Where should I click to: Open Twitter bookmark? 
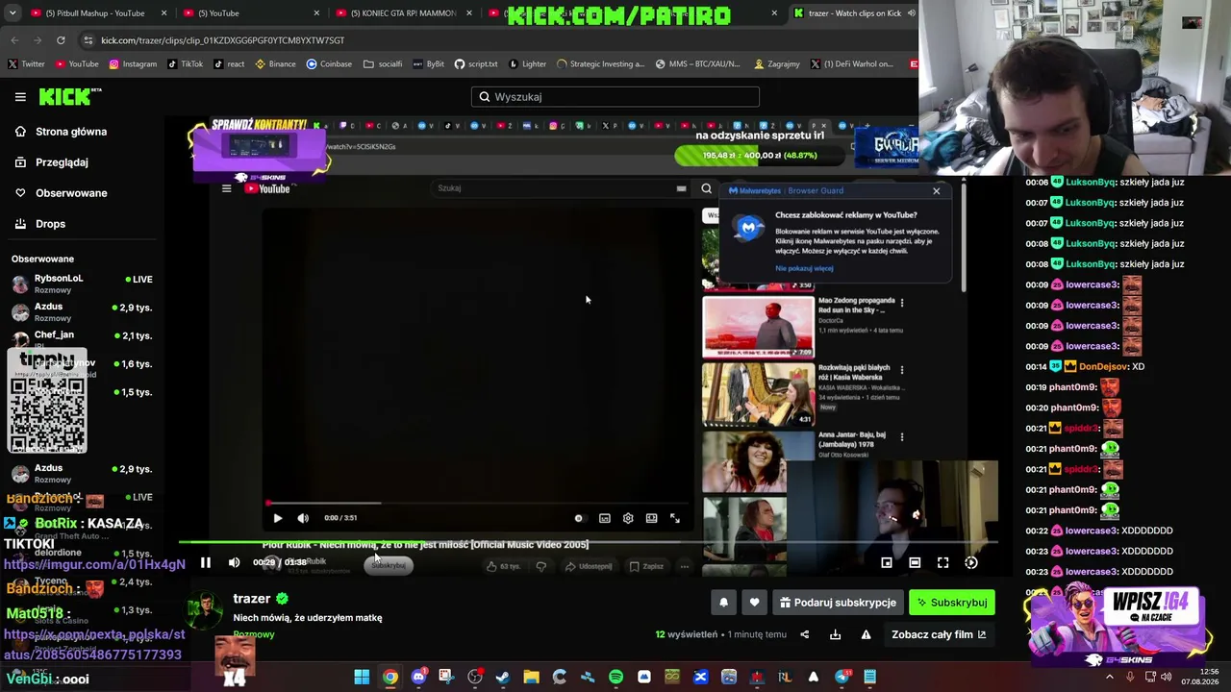(26, 64)
